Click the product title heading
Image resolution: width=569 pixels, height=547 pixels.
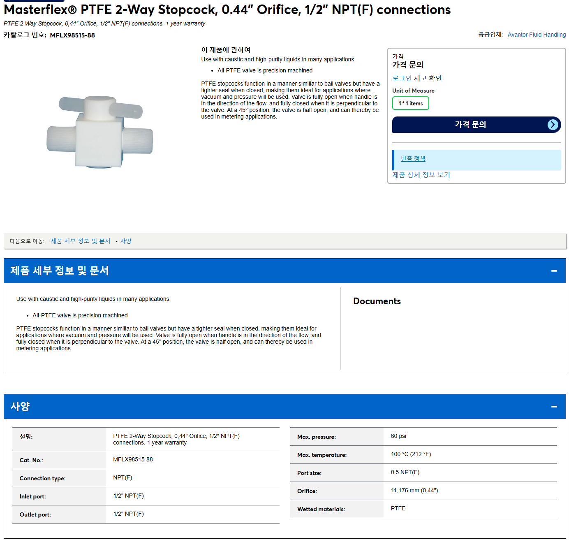[x=227, y=9]
